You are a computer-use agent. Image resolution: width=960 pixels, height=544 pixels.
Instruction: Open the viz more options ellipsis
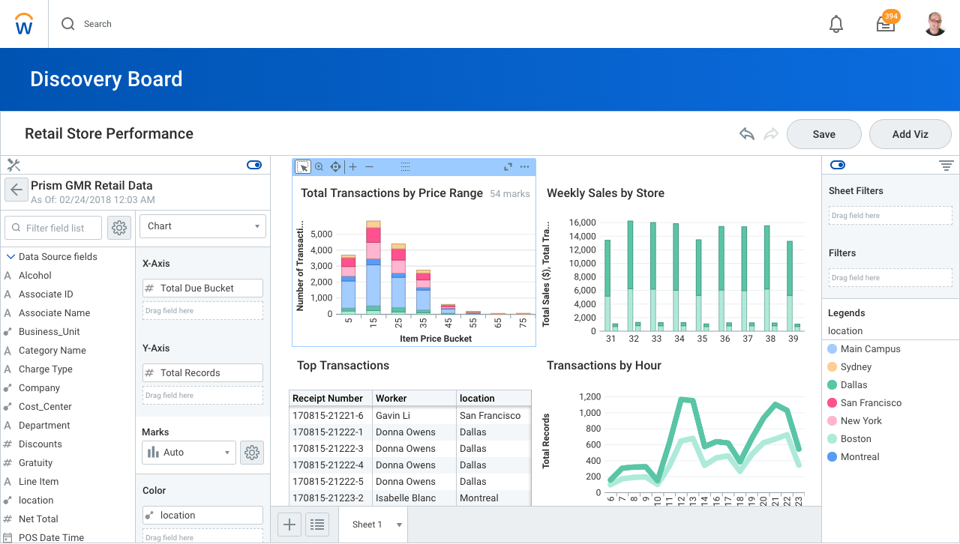click(x=524, y=166)
